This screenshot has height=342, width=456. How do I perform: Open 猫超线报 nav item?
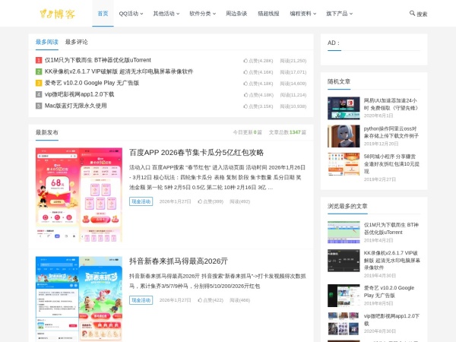[x=268, y=14]
